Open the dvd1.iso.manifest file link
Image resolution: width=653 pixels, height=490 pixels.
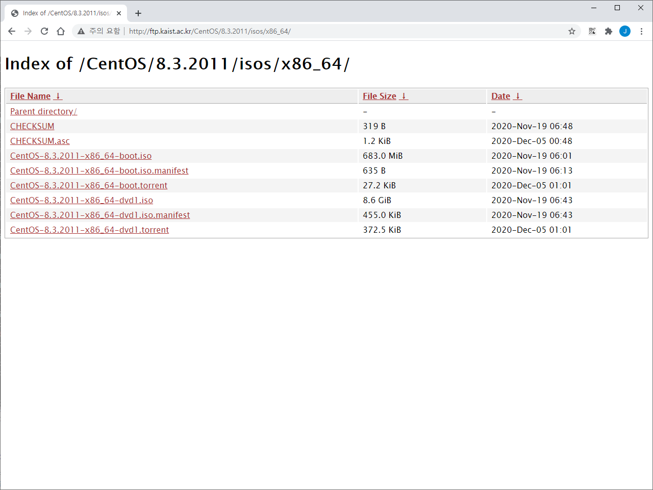[100, 215]
